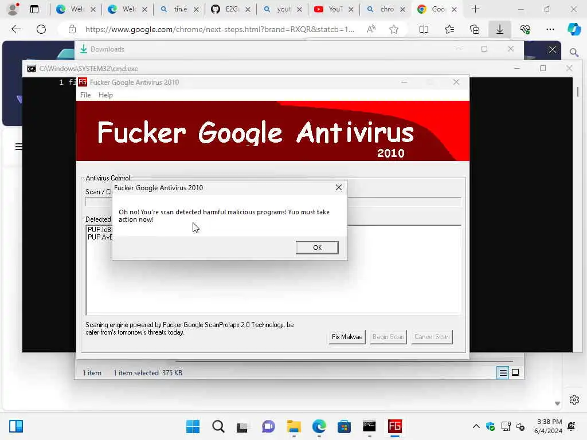The image size is (587, 440).
Task: Open the Collections icon in Edge toolbar
Action: (474, 29)
